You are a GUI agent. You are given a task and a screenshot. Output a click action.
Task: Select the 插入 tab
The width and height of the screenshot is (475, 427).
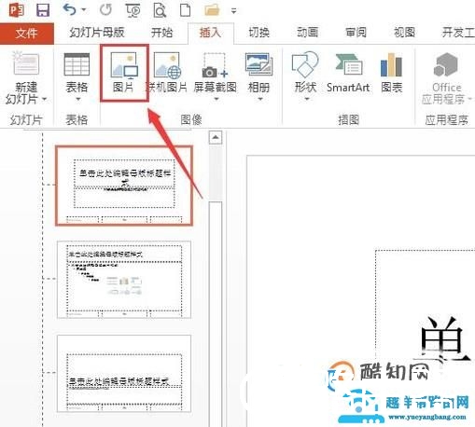point(211,33)
